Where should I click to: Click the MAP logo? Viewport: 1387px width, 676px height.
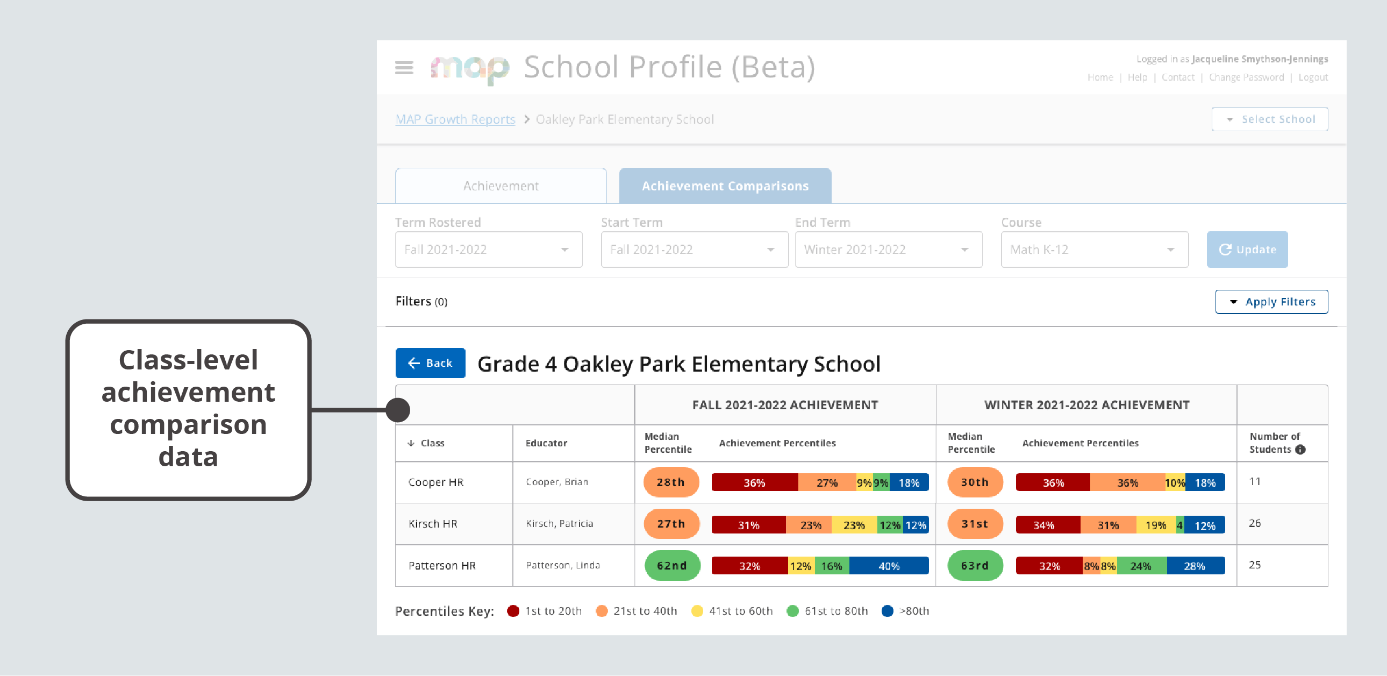469,67
